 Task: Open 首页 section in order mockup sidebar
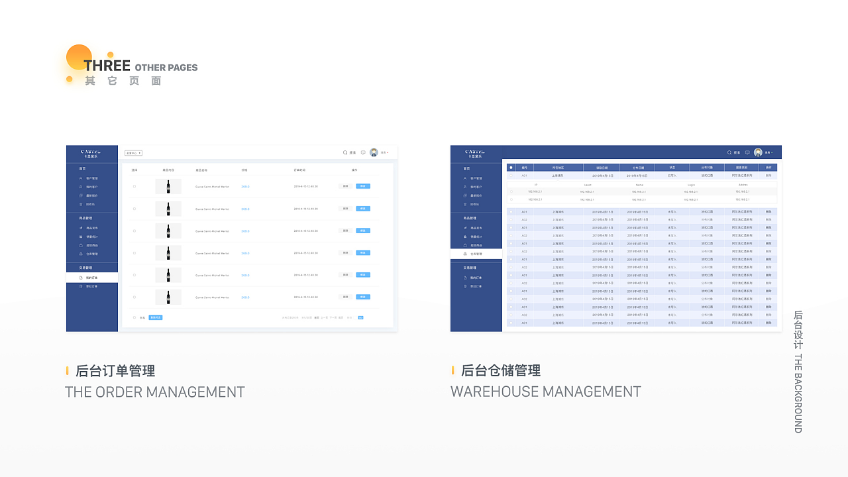pyautogui.click(x=82, y=169)
